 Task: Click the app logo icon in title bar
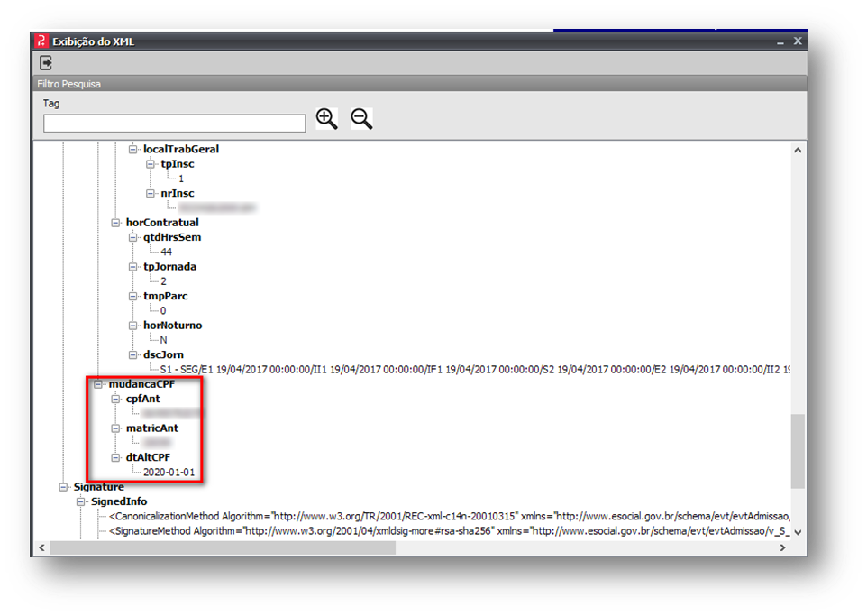(41, 41)
